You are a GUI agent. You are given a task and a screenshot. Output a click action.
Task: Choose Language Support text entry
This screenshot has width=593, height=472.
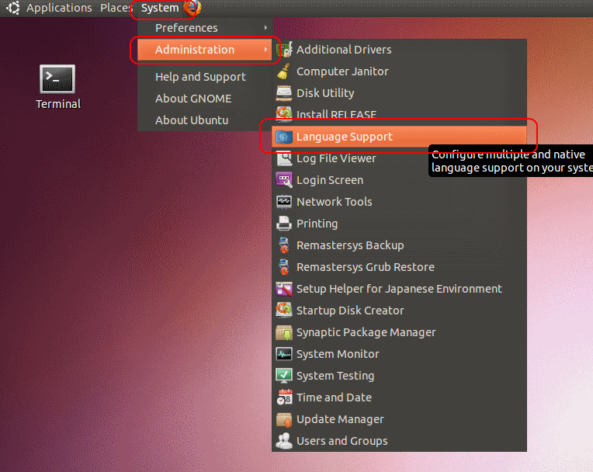click(x=344, y=137)
